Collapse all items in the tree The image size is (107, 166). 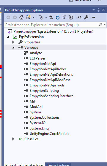[x=64, y=17]
